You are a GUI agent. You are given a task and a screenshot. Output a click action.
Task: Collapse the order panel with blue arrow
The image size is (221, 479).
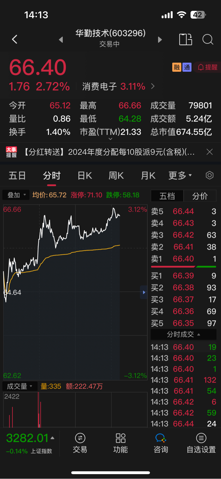(x=144, y=292)
